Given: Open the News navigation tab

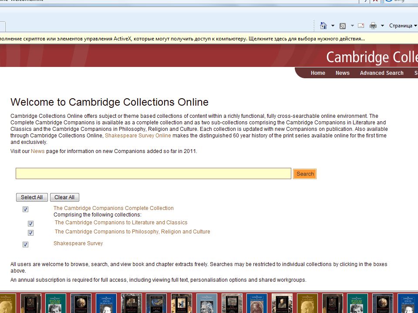Looking at the screenshot, I should coord(342,73).
